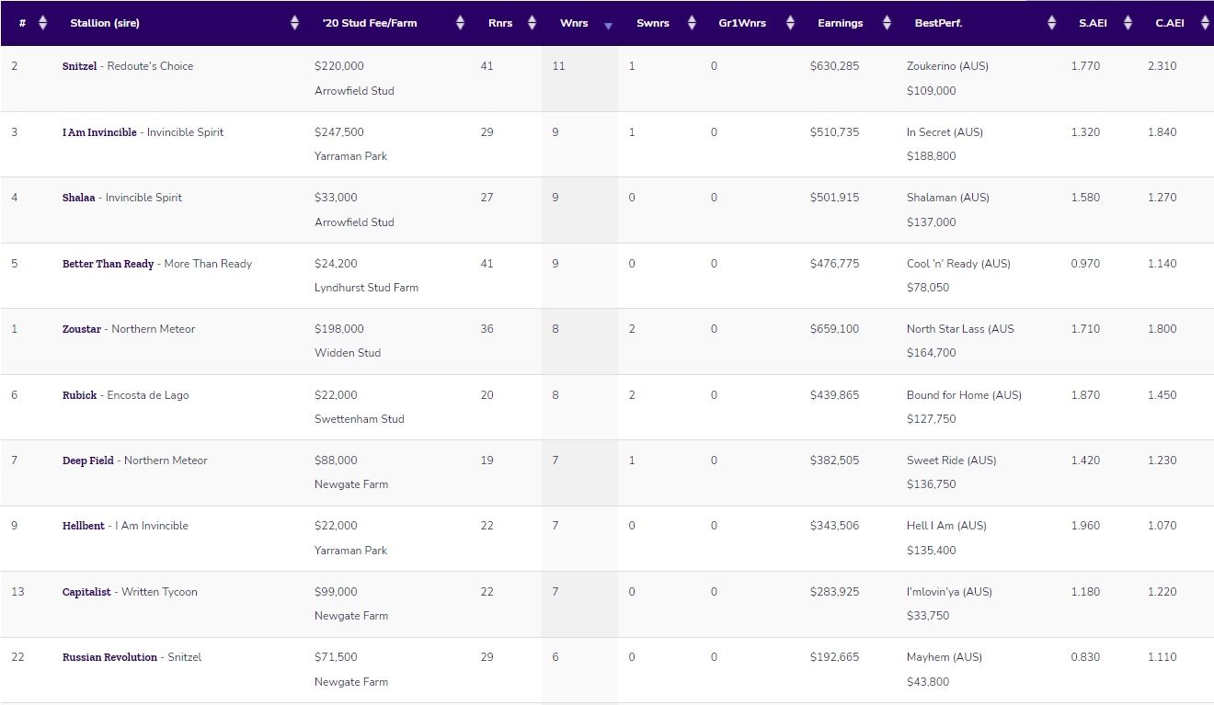Click best performer Sweet Ride (AUS)

tap(951, 461)
